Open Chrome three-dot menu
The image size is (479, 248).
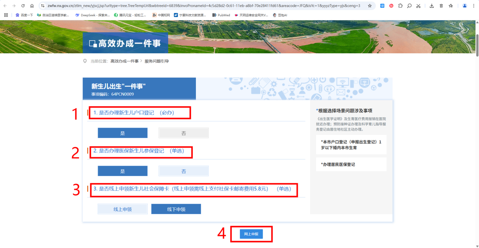pyautogui.click(x=474, y=6)
